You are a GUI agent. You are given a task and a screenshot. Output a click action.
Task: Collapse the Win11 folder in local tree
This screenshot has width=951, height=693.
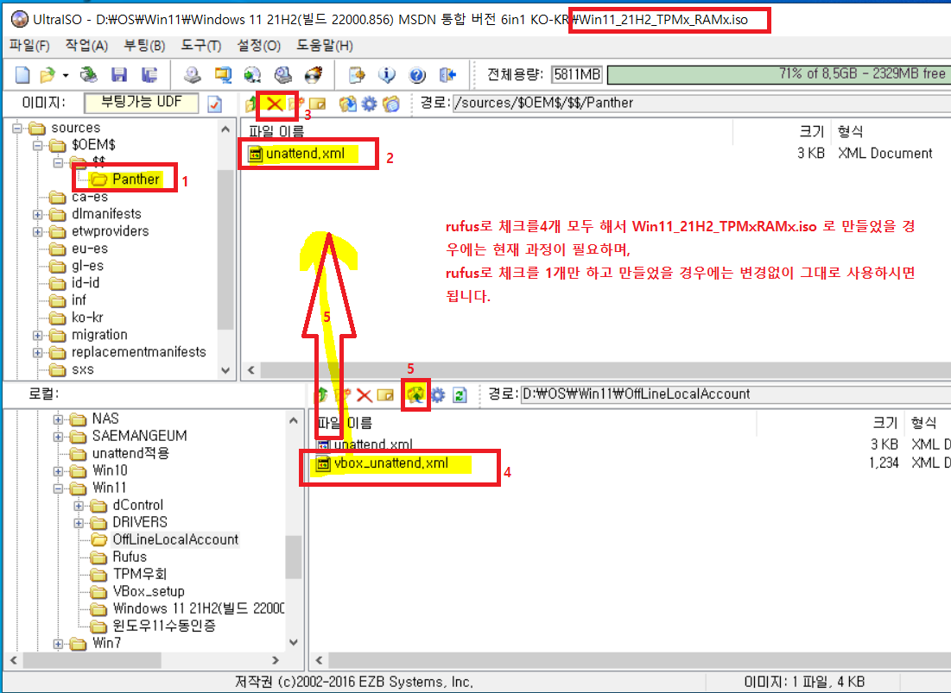[x=58, y=488]
